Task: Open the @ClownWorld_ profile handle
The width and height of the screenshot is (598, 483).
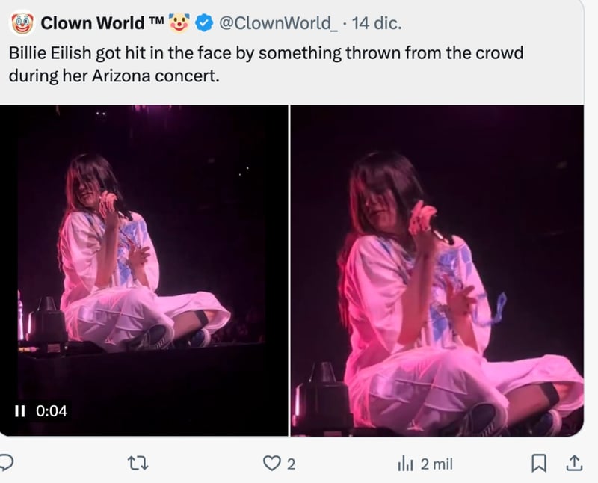Action: [x=279, y=22]
